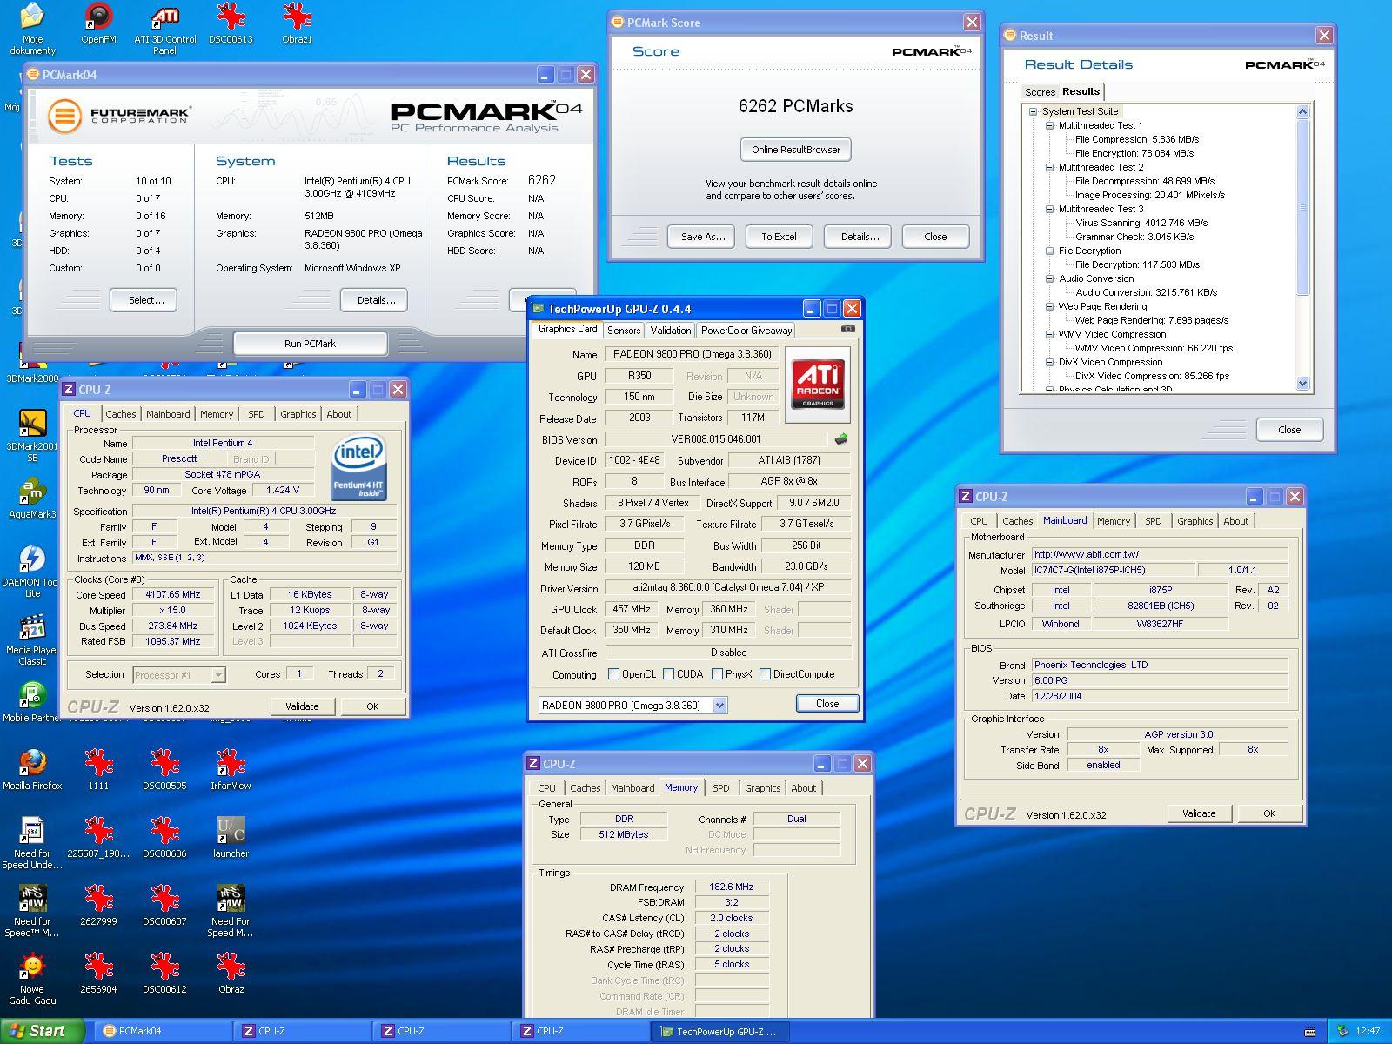Open PowerColor Giveaway tab in GPU-Z
Viewport: 1392px width, 1044px height.
pos(746,330)
